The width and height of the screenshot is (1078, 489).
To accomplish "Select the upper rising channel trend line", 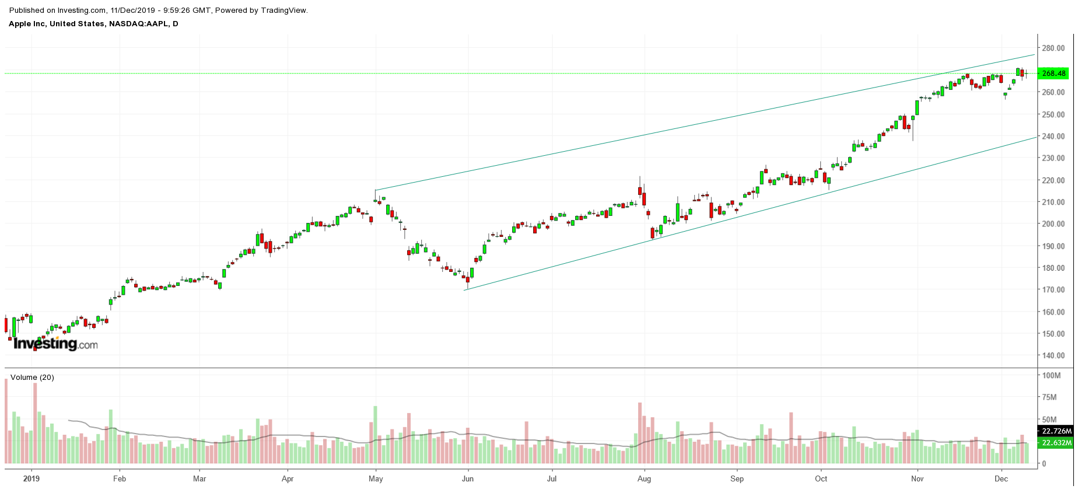I will [x=705, y=123].
